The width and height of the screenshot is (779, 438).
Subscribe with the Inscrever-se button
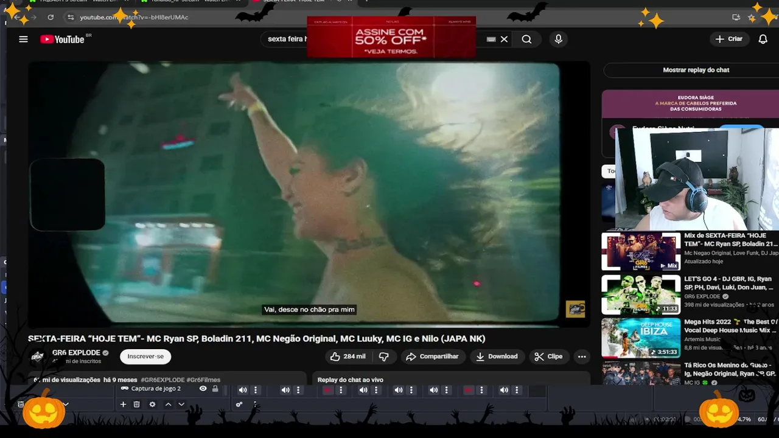(x=145, y=356)
